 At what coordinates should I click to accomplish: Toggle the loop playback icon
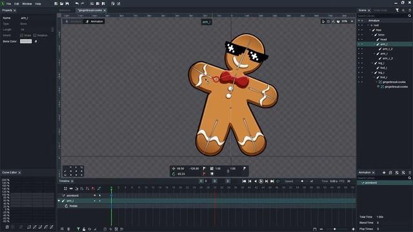278,181
